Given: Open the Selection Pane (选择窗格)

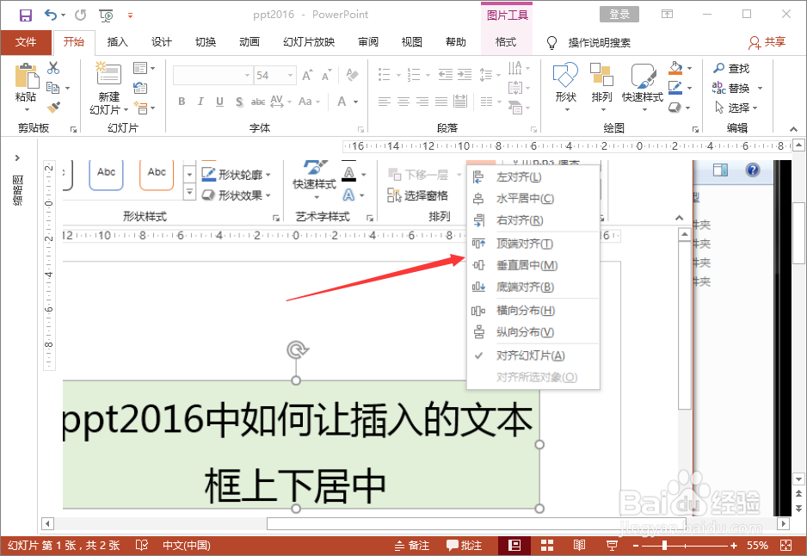Looking at the screenshot, I should coord(417,195).
